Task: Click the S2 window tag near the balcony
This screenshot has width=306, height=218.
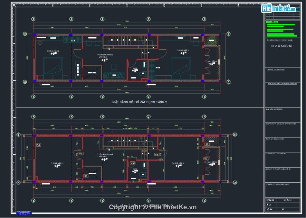Action: [x=207, y=145]
